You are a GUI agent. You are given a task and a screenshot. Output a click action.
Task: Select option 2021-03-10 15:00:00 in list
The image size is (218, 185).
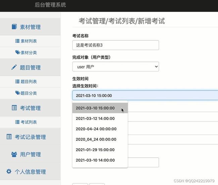(x=100, y=108)
